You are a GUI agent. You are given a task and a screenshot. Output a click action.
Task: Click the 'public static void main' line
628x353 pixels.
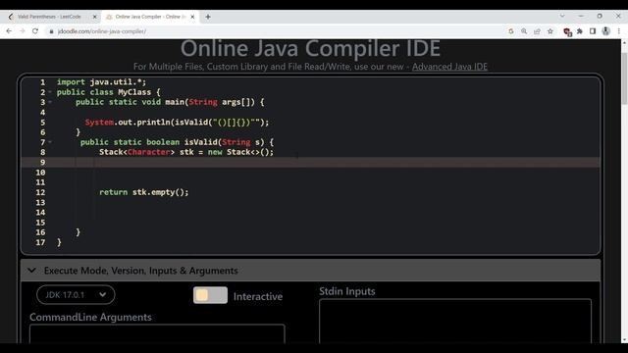click(x=170, y=102)
